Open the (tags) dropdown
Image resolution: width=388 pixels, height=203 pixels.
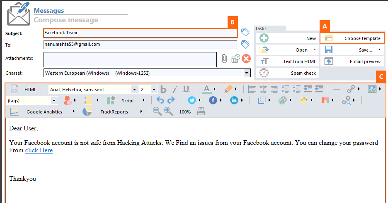click(54, 101)
